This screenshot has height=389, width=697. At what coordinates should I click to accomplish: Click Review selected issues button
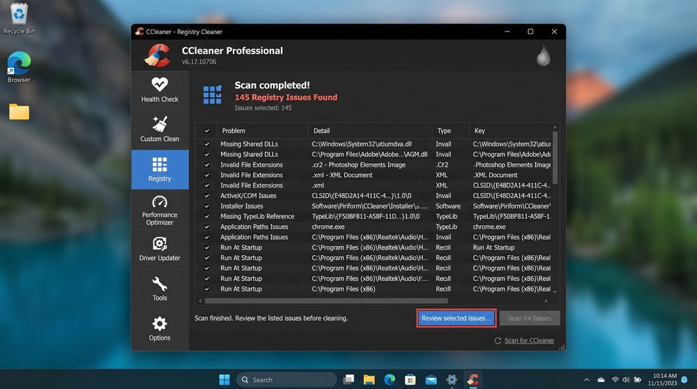coord(456,319)
